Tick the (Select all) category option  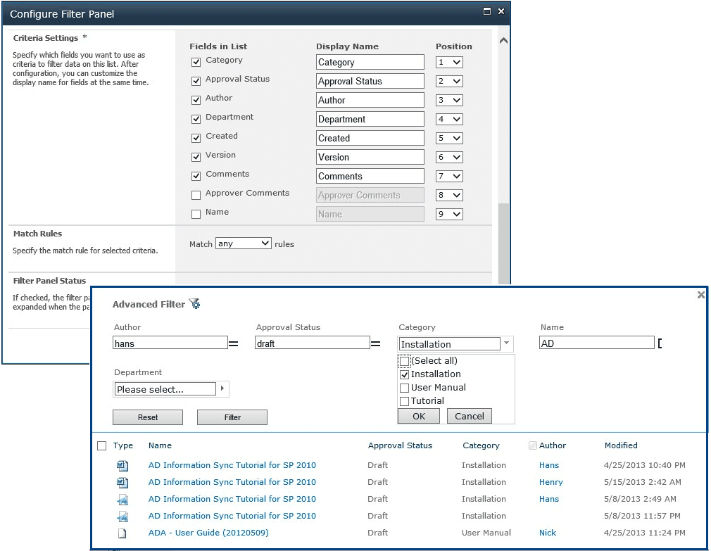point(404,361)
